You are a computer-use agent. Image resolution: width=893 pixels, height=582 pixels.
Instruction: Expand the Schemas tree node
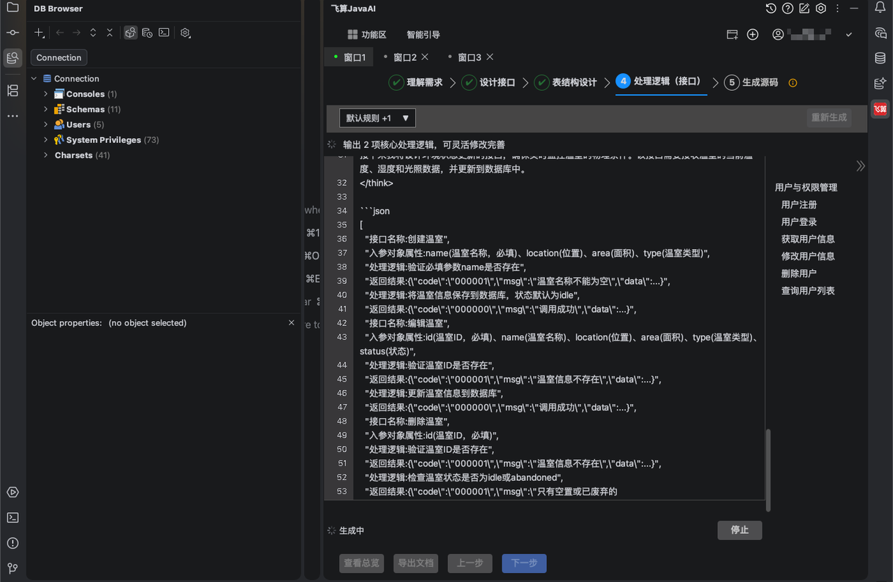tap(46, 110)
